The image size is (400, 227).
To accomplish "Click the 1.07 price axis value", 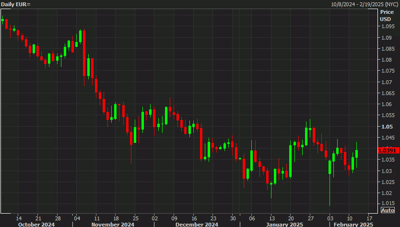I will point(387,82).
